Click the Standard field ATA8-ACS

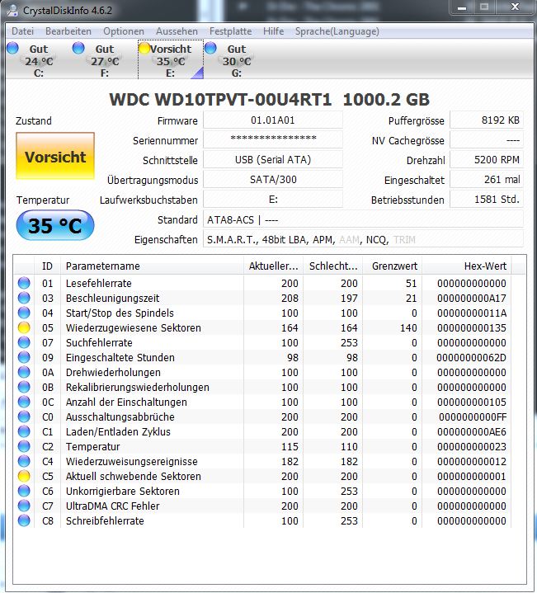click(x=364, y=219)
